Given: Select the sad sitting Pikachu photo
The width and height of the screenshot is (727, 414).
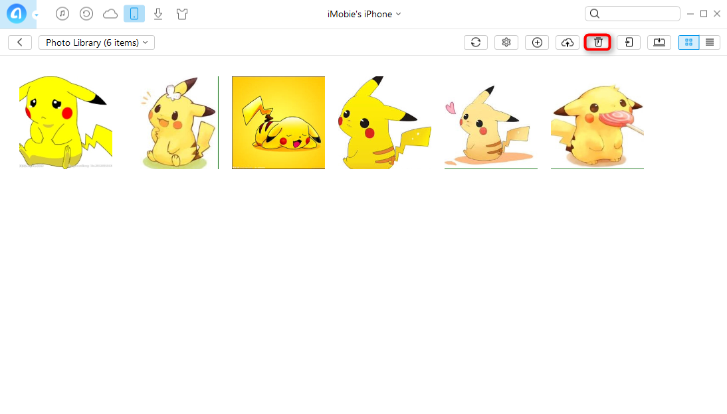Looking at the screenshot, I should point(66,123).
